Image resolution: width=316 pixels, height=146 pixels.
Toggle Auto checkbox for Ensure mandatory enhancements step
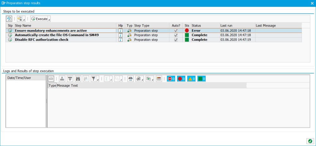[176, 31]
